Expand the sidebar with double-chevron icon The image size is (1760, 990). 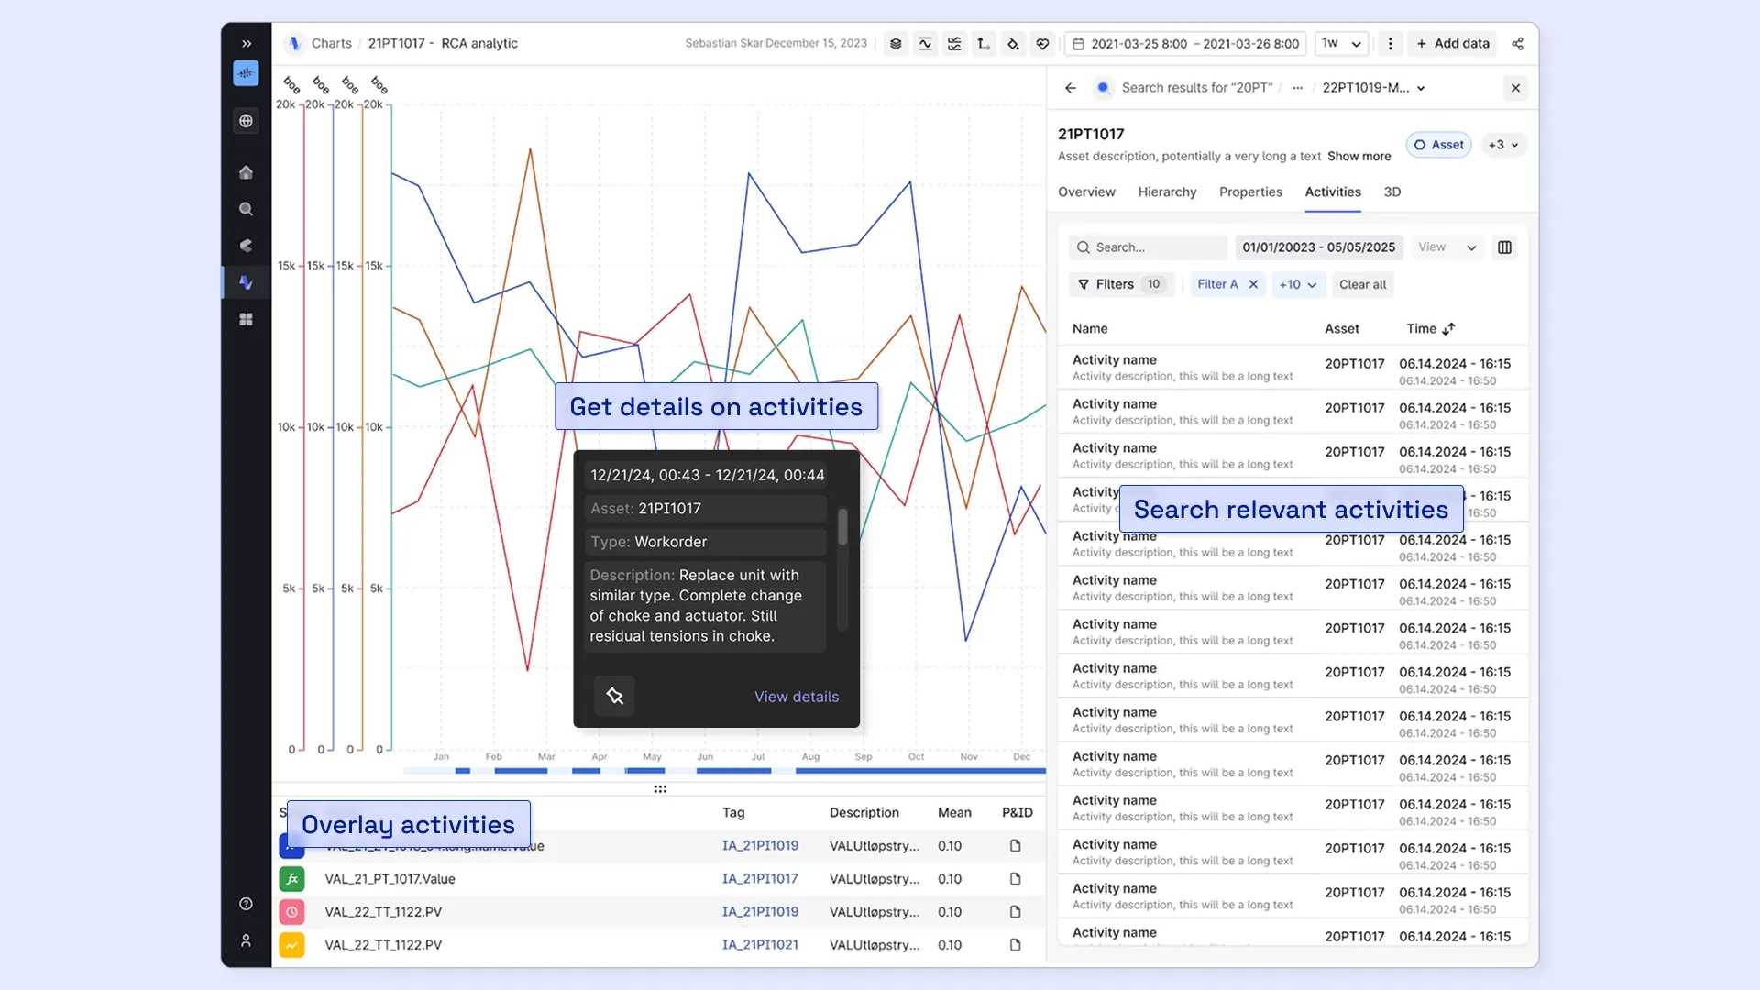(247, 44)
